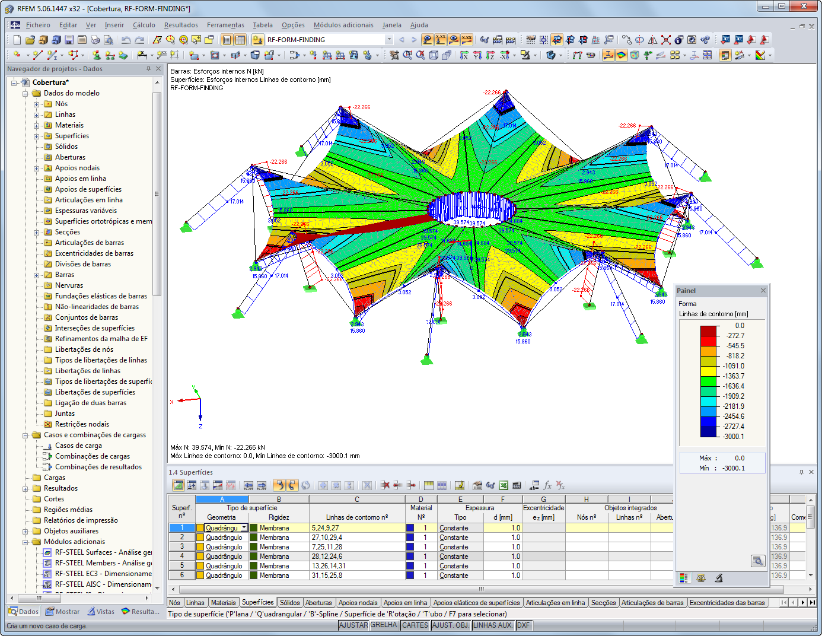The height and width of the screenshot is (636, 822).
Task: Expand the Resultados tree node
Action: click(26, 489)
